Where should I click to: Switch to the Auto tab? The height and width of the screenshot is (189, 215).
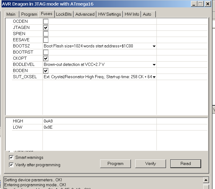coord(148,14)
